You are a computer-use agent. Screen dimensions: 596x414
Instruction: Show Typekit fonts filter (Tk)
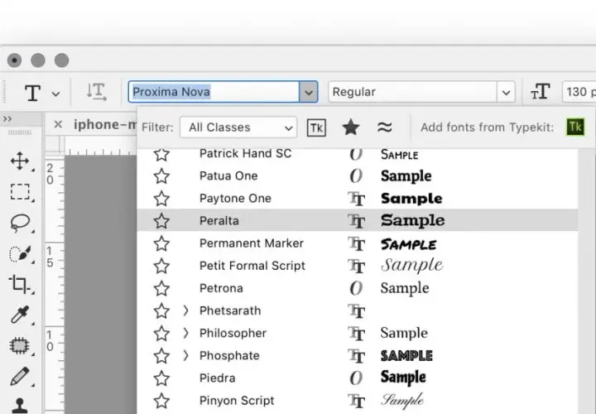pos(316,128)
